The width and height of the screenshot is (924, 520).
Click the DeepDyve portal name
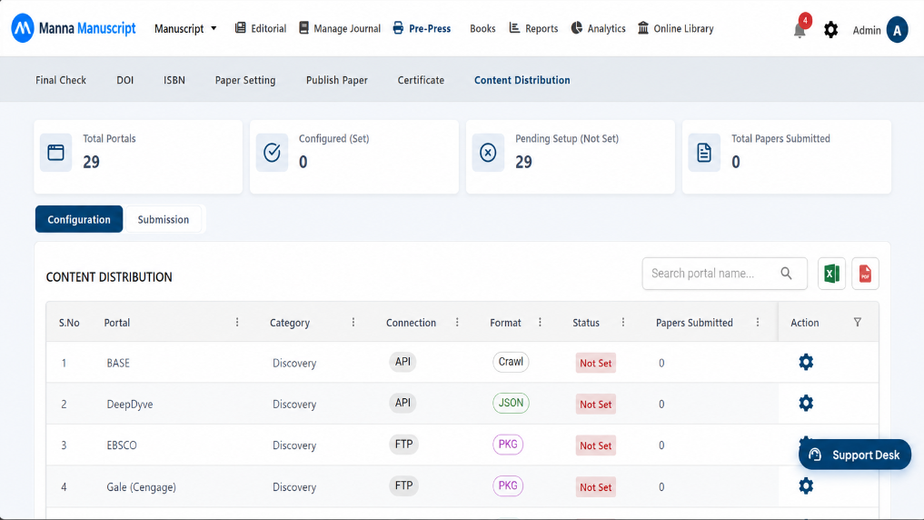click(x=130, y=405)
